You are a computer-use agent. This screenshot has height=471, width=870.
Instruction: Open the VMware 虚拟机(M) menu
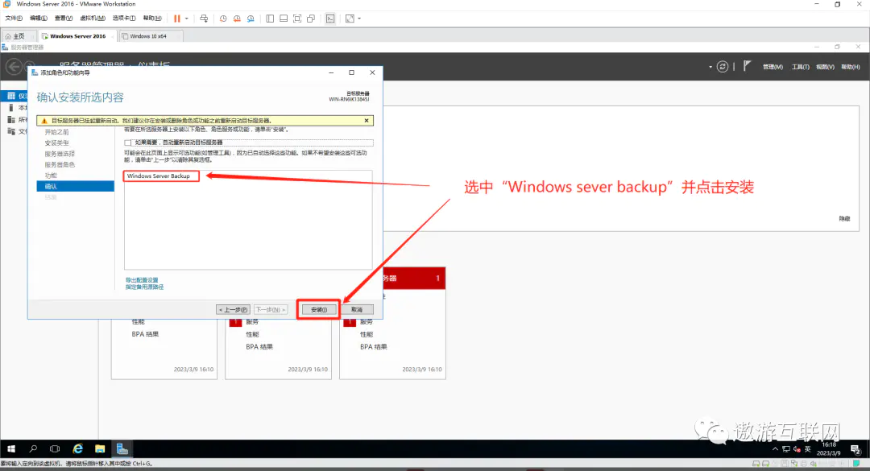(93, 19)
